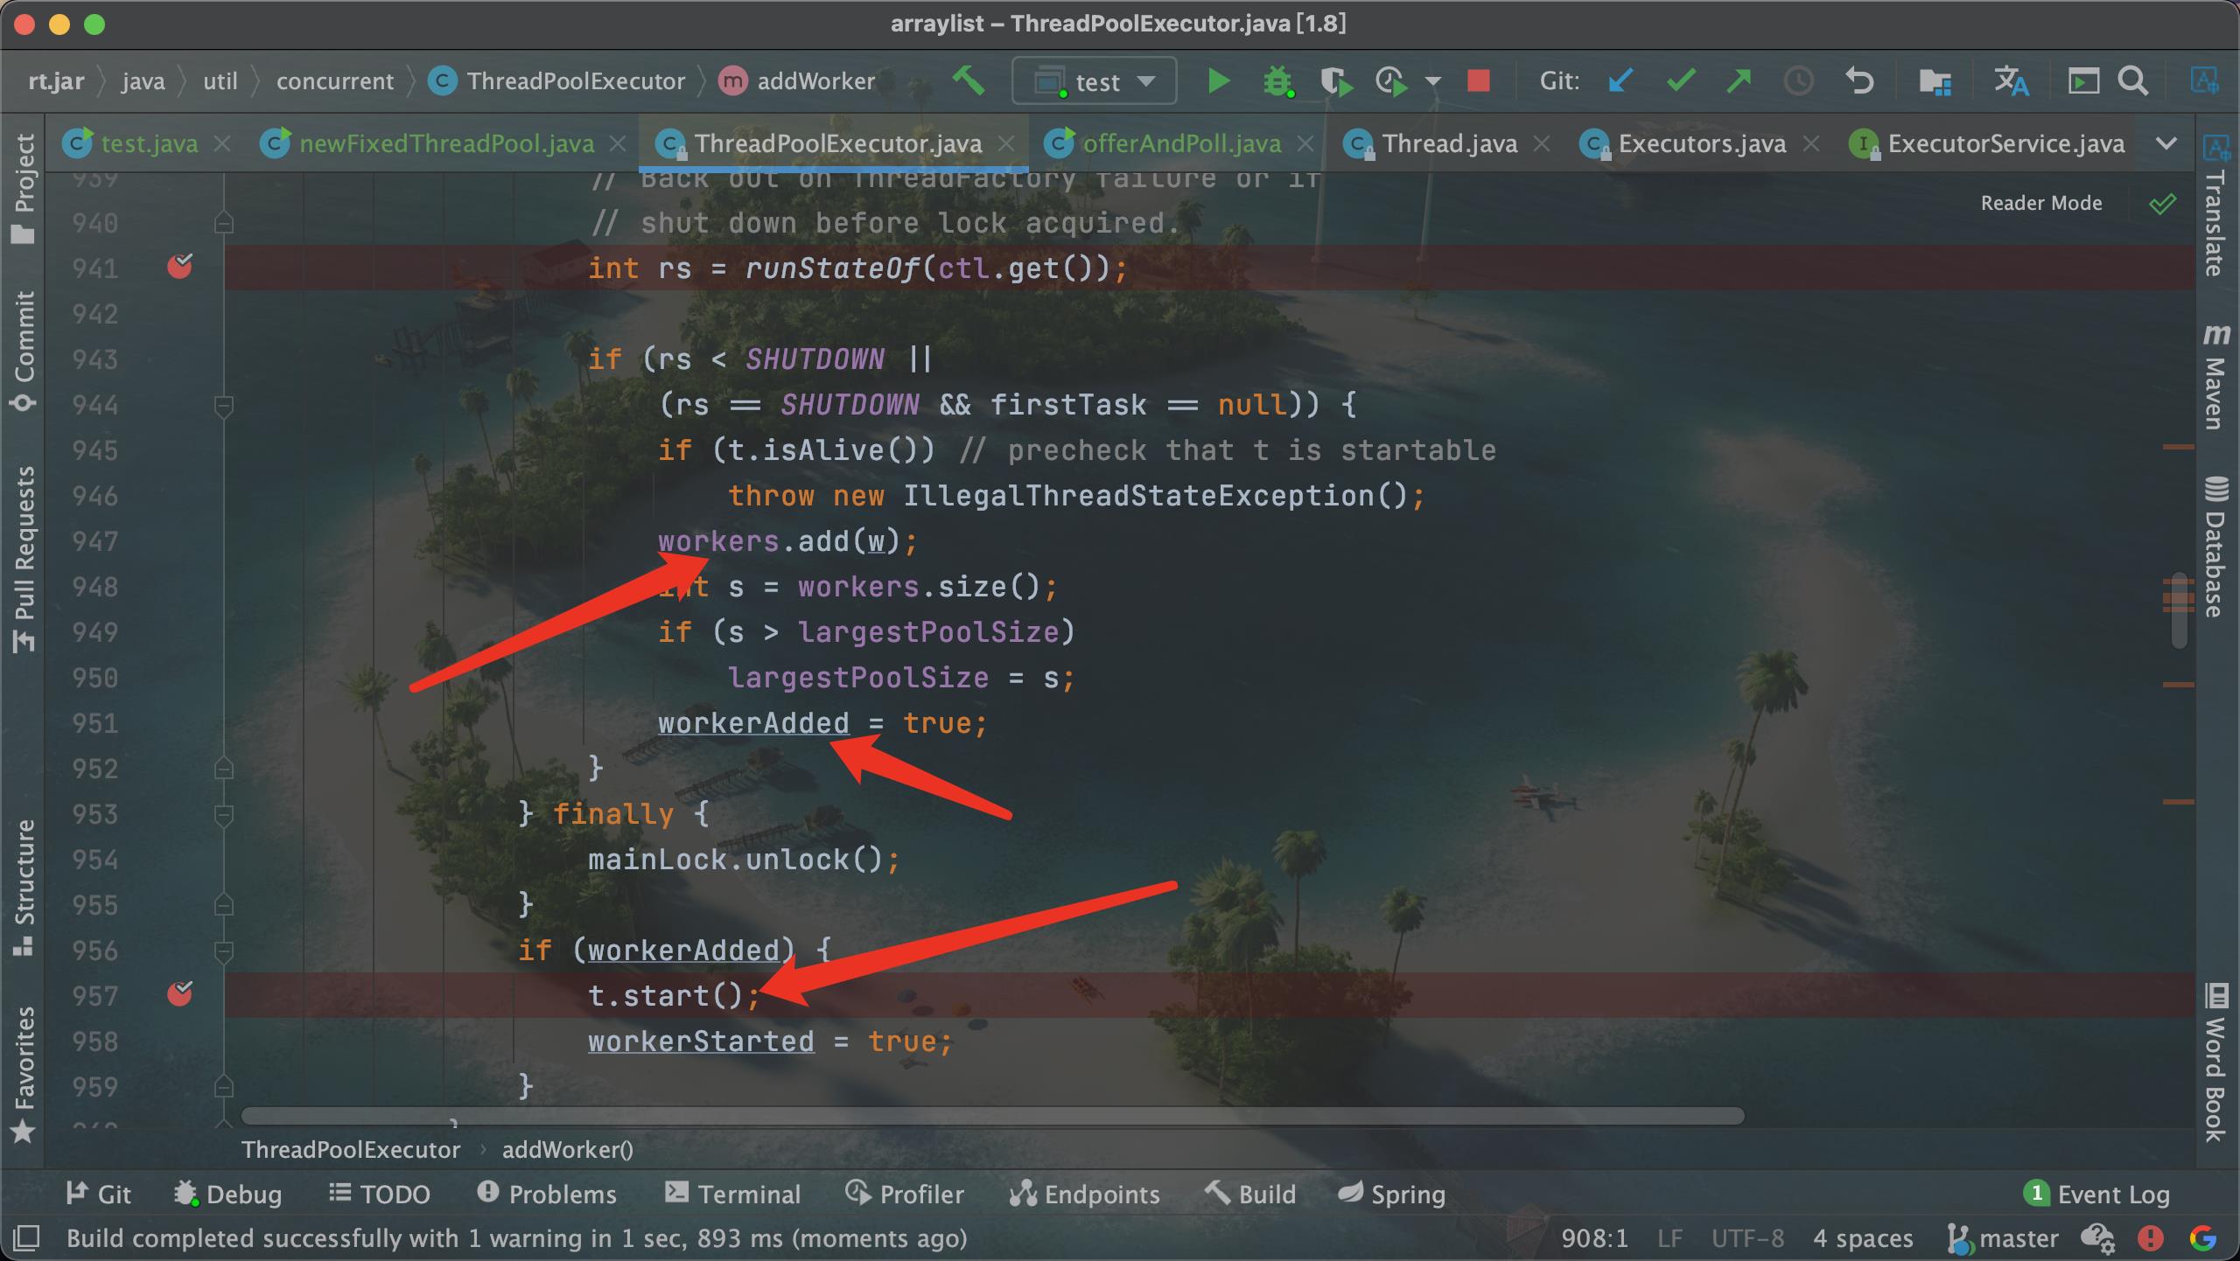Close the ThreadPoolExecutor.java tab

coord(1007,143)
